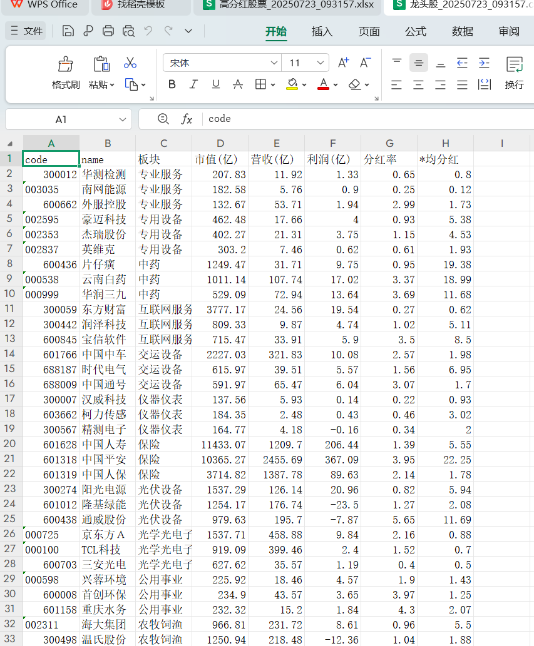The height and width of the screenshot is (646, 534).
Task: Click the zoom magnifier icon in formula bar
Action: 163,119
